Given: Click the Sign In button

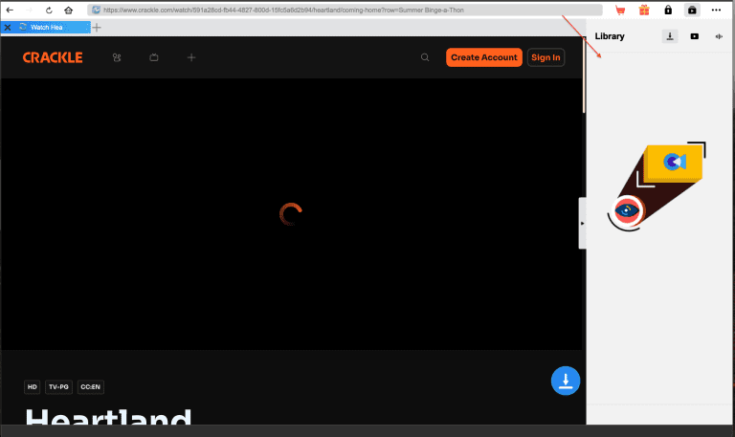Looking at the screenshot, I should click(546, 57).
